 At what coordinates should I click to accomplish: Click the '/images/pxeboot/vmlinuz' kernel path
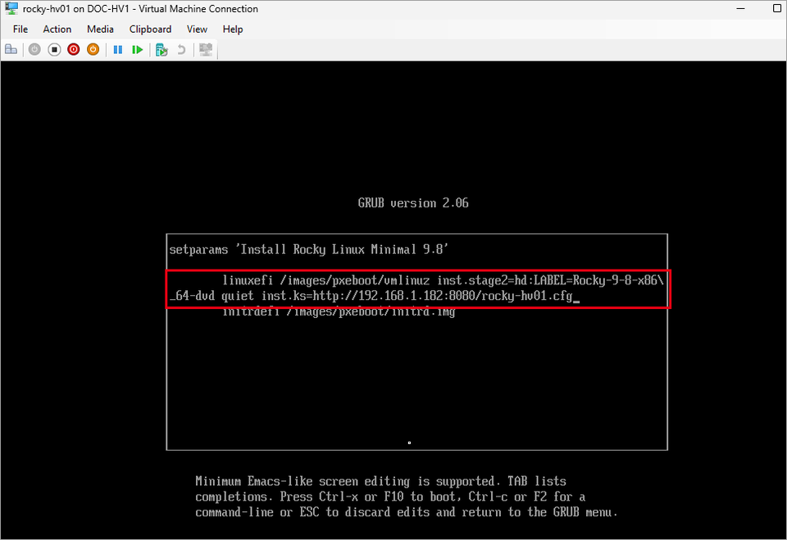(355, 280)
